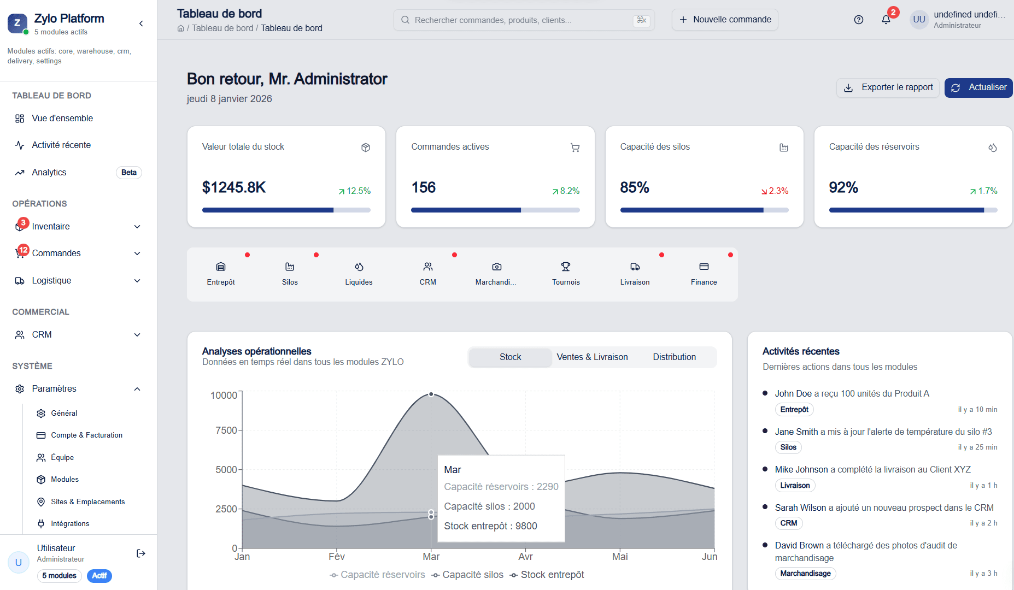This screenshot has width=1014, height=590.
Task: Click the Nouvelle commande button
Action: click(725, 20)
